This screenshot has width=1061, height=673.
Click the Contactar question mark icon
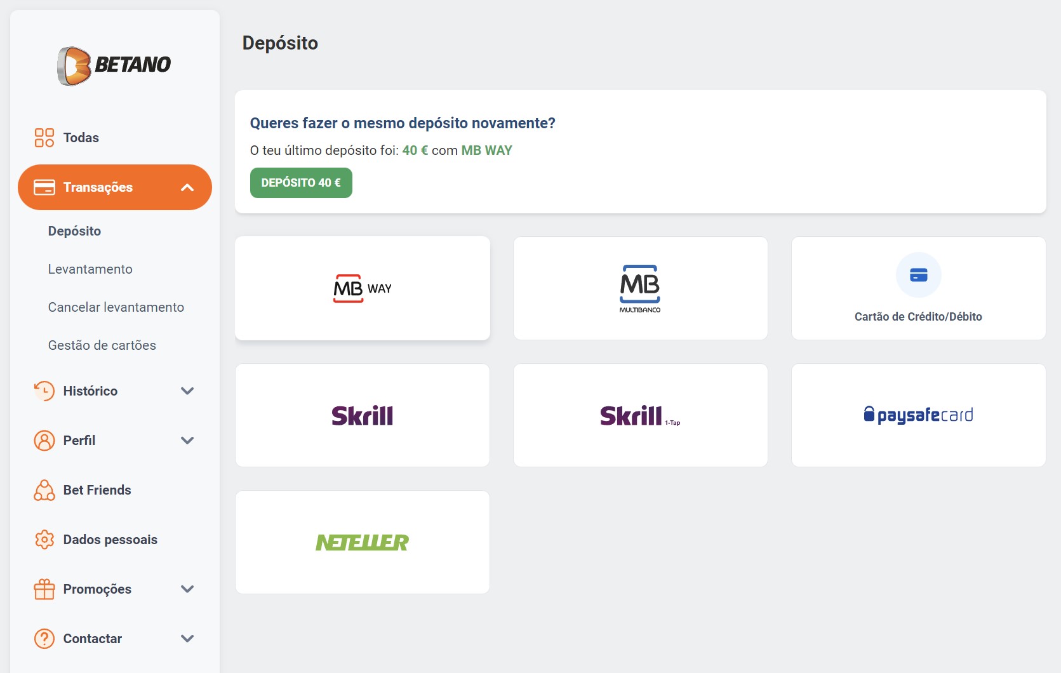pyautogui.click(x=44, y=639)
